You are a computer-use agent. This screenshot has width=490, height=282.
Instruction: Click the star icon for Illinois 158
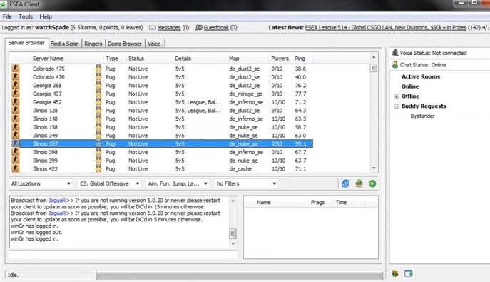click(98, 127)
